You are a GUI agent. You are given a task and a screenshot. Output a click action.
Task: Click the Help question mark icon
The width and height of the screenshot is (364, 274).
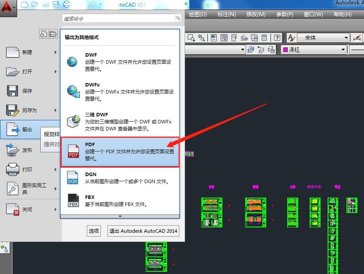[x=277, y=38]
